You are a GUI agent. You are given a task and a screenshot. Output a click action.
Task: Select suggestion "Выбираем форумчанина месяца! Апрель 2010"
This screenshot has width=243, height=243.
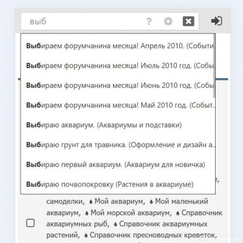pyautogui.click(x=118, y=46)
